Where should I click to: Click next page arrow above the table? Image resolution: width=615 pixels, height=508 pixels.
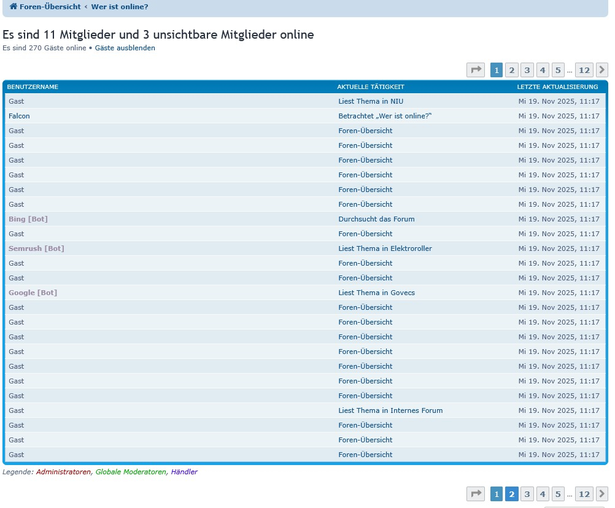[602, 70]
